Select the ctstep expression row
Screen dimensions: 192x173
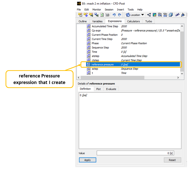133,60
